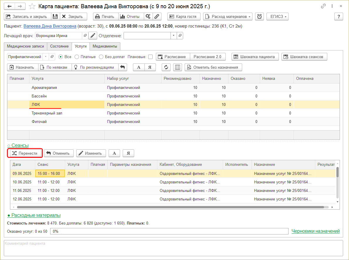
Task: Click the save diskette icon
Action: tap(55, 17)
